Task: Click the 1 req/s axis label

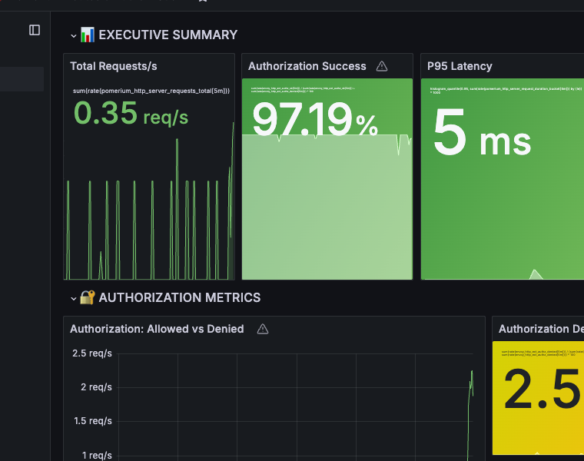Action: click(97, 455)
